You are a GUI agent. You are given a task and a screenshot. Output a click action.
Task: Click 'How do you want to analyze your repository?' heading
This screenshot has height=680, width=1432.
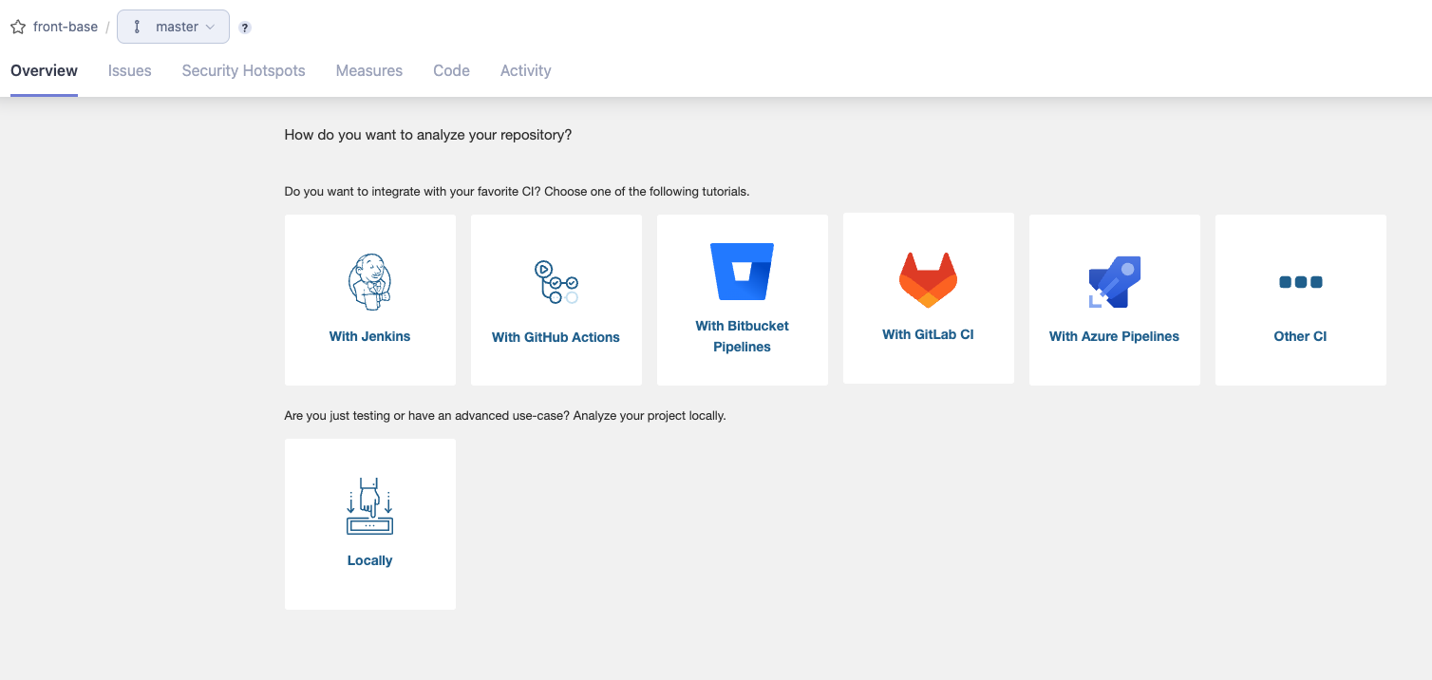[x=428, y=135]
